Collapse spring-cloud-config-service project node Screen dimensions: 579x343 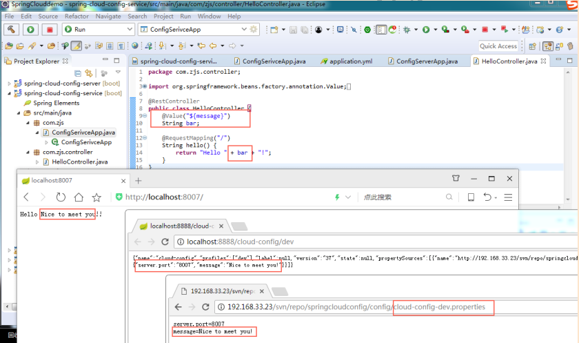(9, 93)
